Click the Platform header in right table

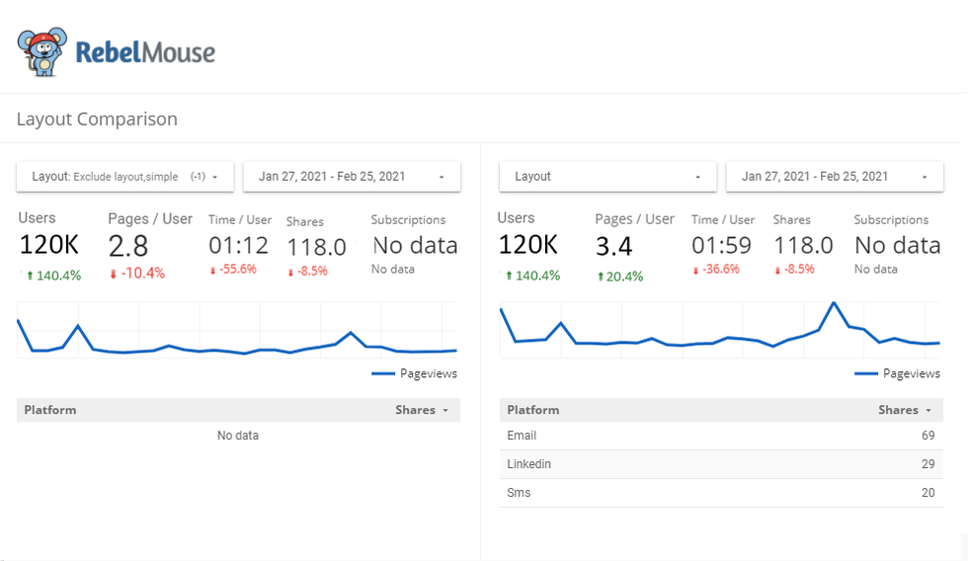pos(532,410)
